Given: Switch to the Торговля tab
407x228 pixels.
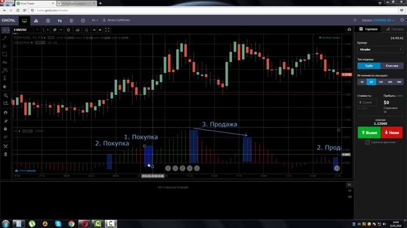Looking at the screenshot, I should 368,29.
